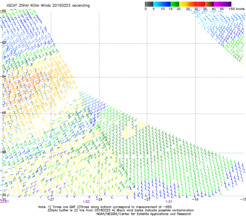Click the '-21' longitude label
246x216 pixels.
click(x=147, y=199)
